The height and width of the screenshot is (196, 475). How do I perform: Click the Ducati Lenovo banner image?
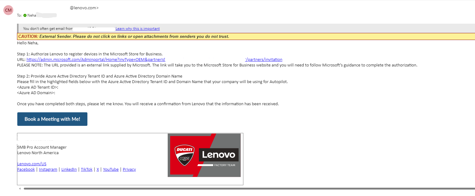click(x=204, y=155)
